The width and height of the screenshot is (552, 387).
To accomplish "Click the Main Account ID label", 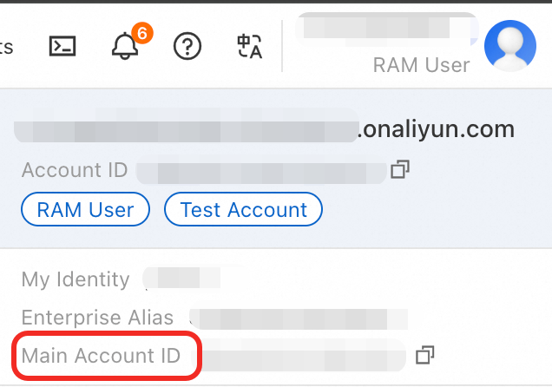I will point(101,356).
